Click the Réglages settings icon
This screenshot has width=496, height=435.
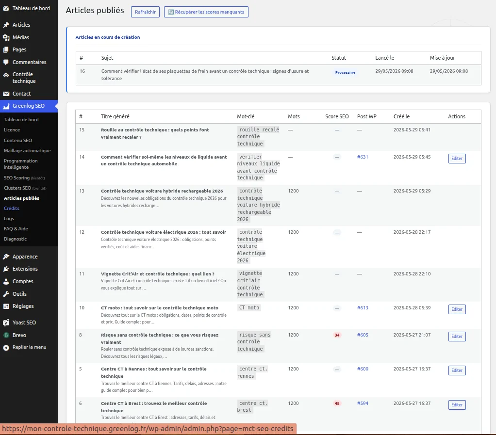tap(6, 306)
